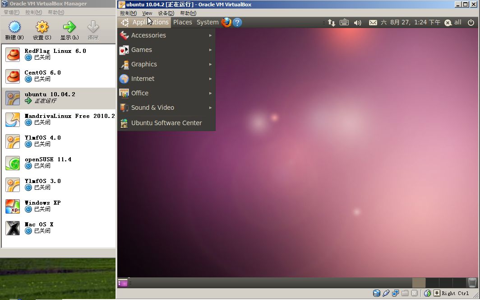Select CentOS 6.0 virtual machine
480x300 pixels.
(59, 76)
